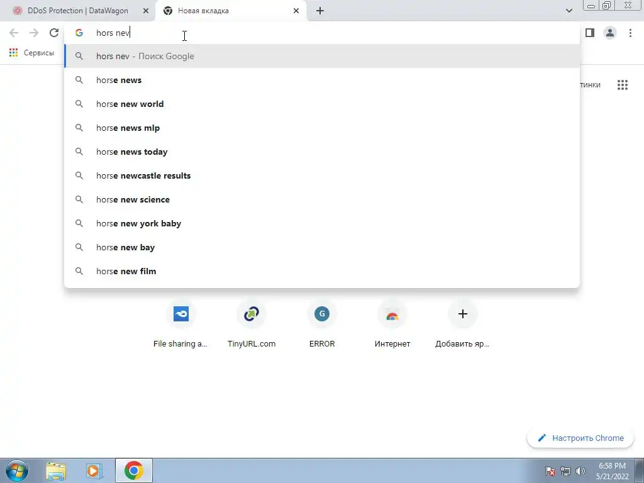This screenshot has width=644, height=483.
Task: Close the DDoS Protection tab
Action: pos(145,11)
